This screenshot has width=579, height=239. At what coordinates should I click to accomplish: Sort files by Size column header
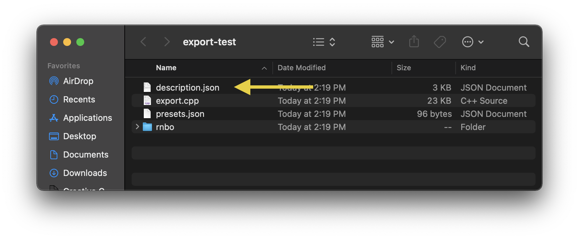point(404,68)
